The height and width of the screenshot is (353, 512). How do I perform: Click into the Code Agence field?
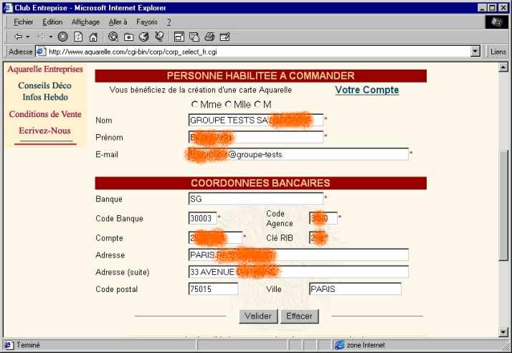coord(323,218)
